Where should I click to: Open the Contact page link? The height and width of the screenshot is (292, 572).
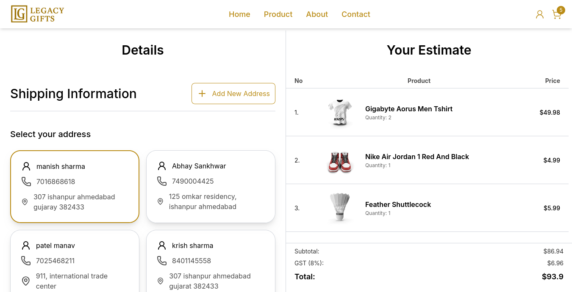(356, 14)
